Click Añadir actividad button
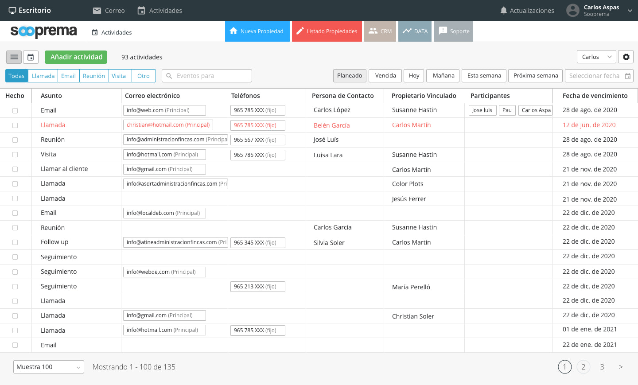 click(x=76, y=57)
